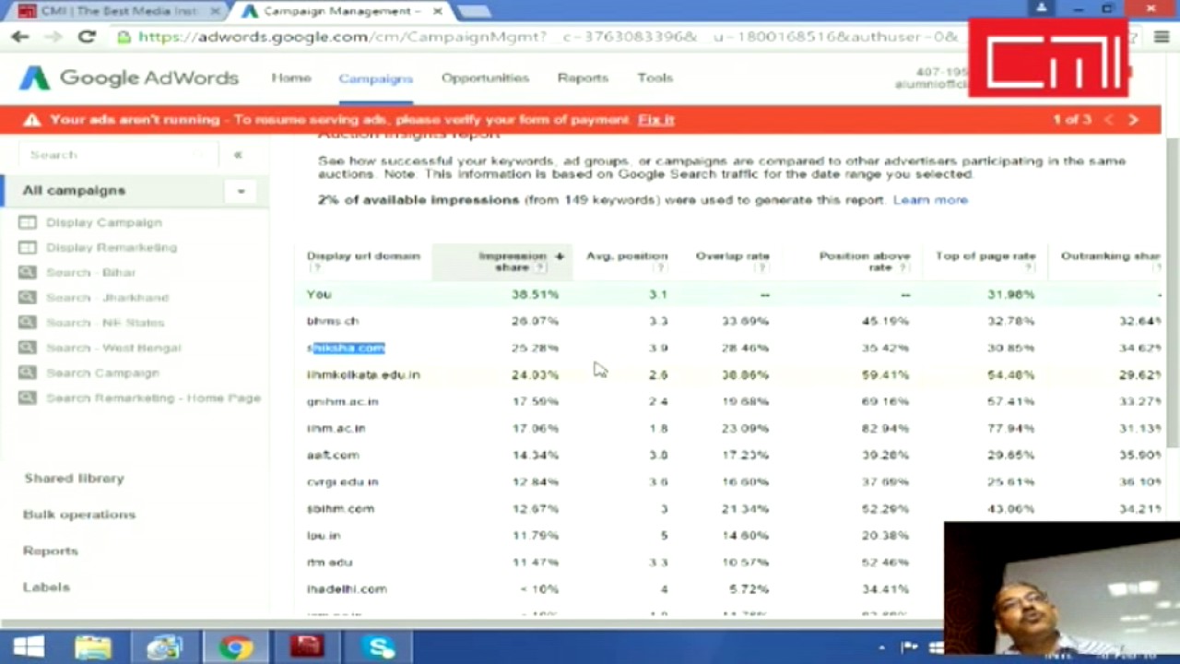Click the Position above rate header
Image resolution: width=1180 pixels, height=664 pixels.
click(864, 261)
